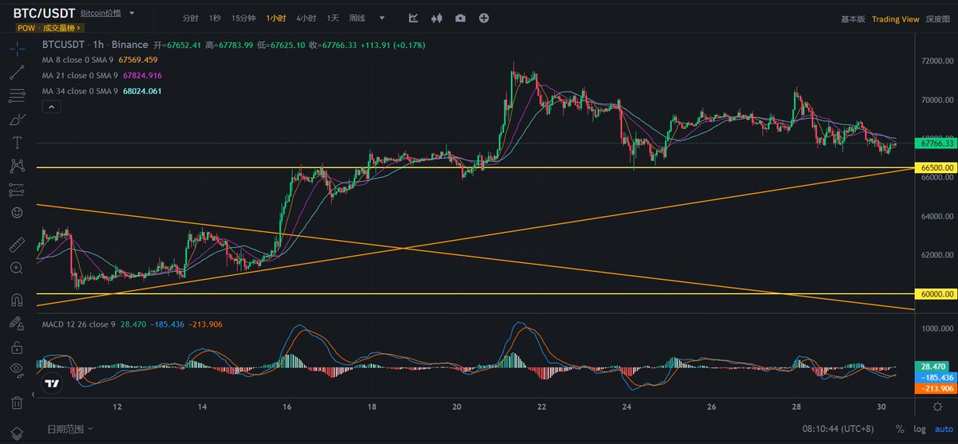Viewport: 958px width, 444px height.
Task: Expand more time intervals dropdown arrow
Action: point(382,18)
